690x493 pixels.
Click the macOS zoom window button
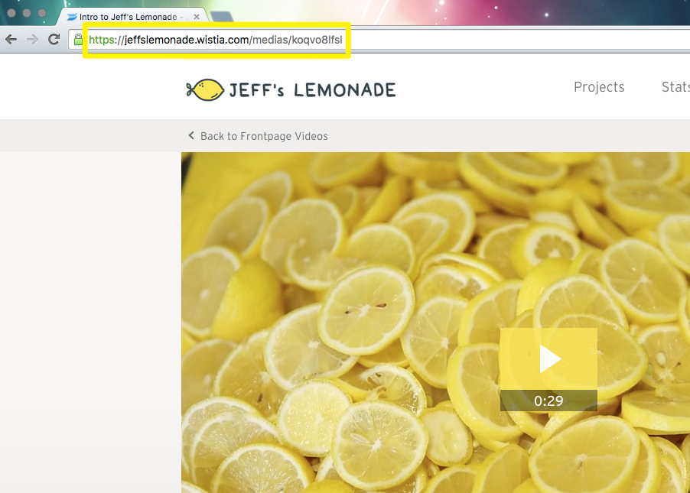[42, 13]
